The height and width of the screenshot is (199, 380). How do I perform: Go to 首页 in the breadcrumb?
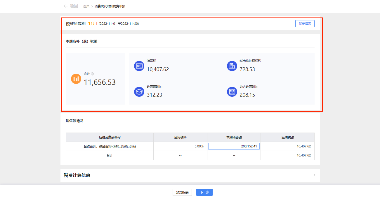[x=86, y=6]
